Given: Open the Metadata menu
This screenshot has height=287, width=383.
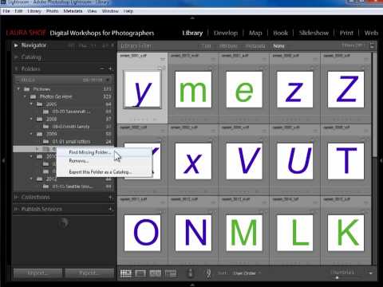Looking at the screenshot, I should tap(73, 11).
